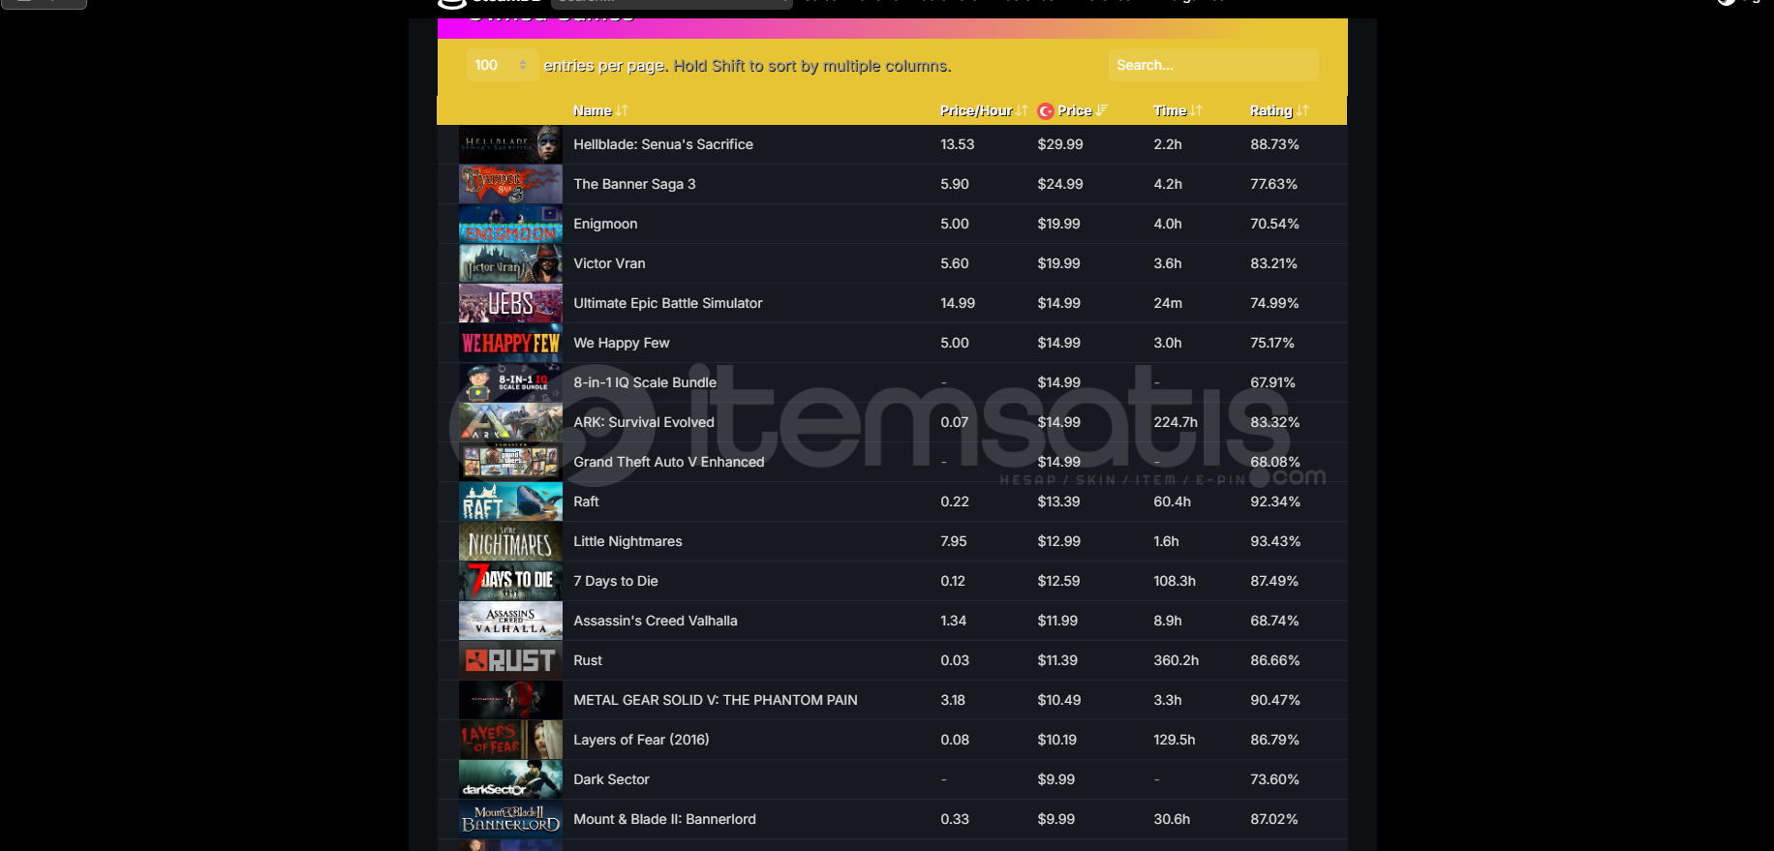Viewport: 1774px width, 851px height.
Task: Open the Rust game link
Action: tap(588, 660)
